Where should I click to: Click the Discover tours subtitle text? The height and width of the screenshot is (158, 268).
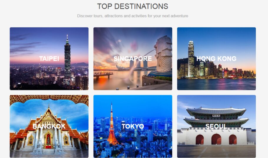point(133,16)
